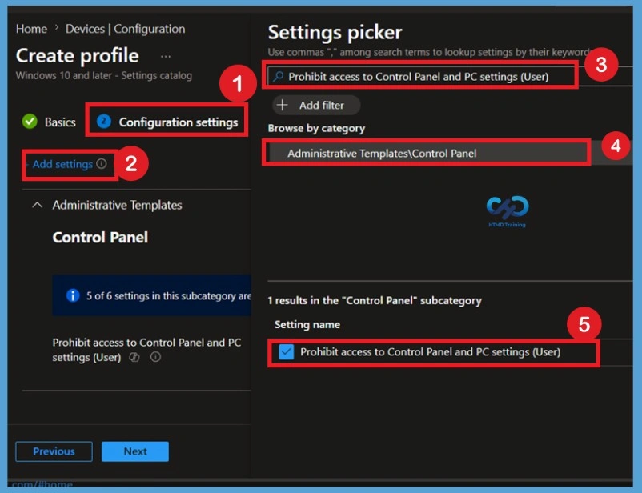Click '5 of 6 settings in this subcategory' banner
The height and width of the screenshot is (493, 642).
point(151,295)
